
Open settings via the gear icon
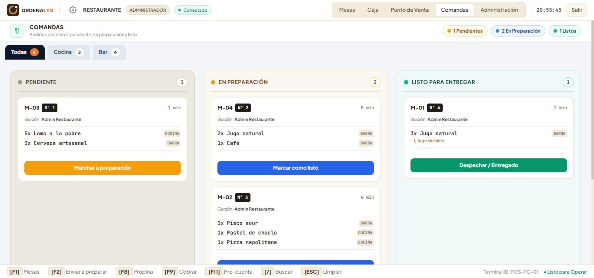[x=73, y=10]
